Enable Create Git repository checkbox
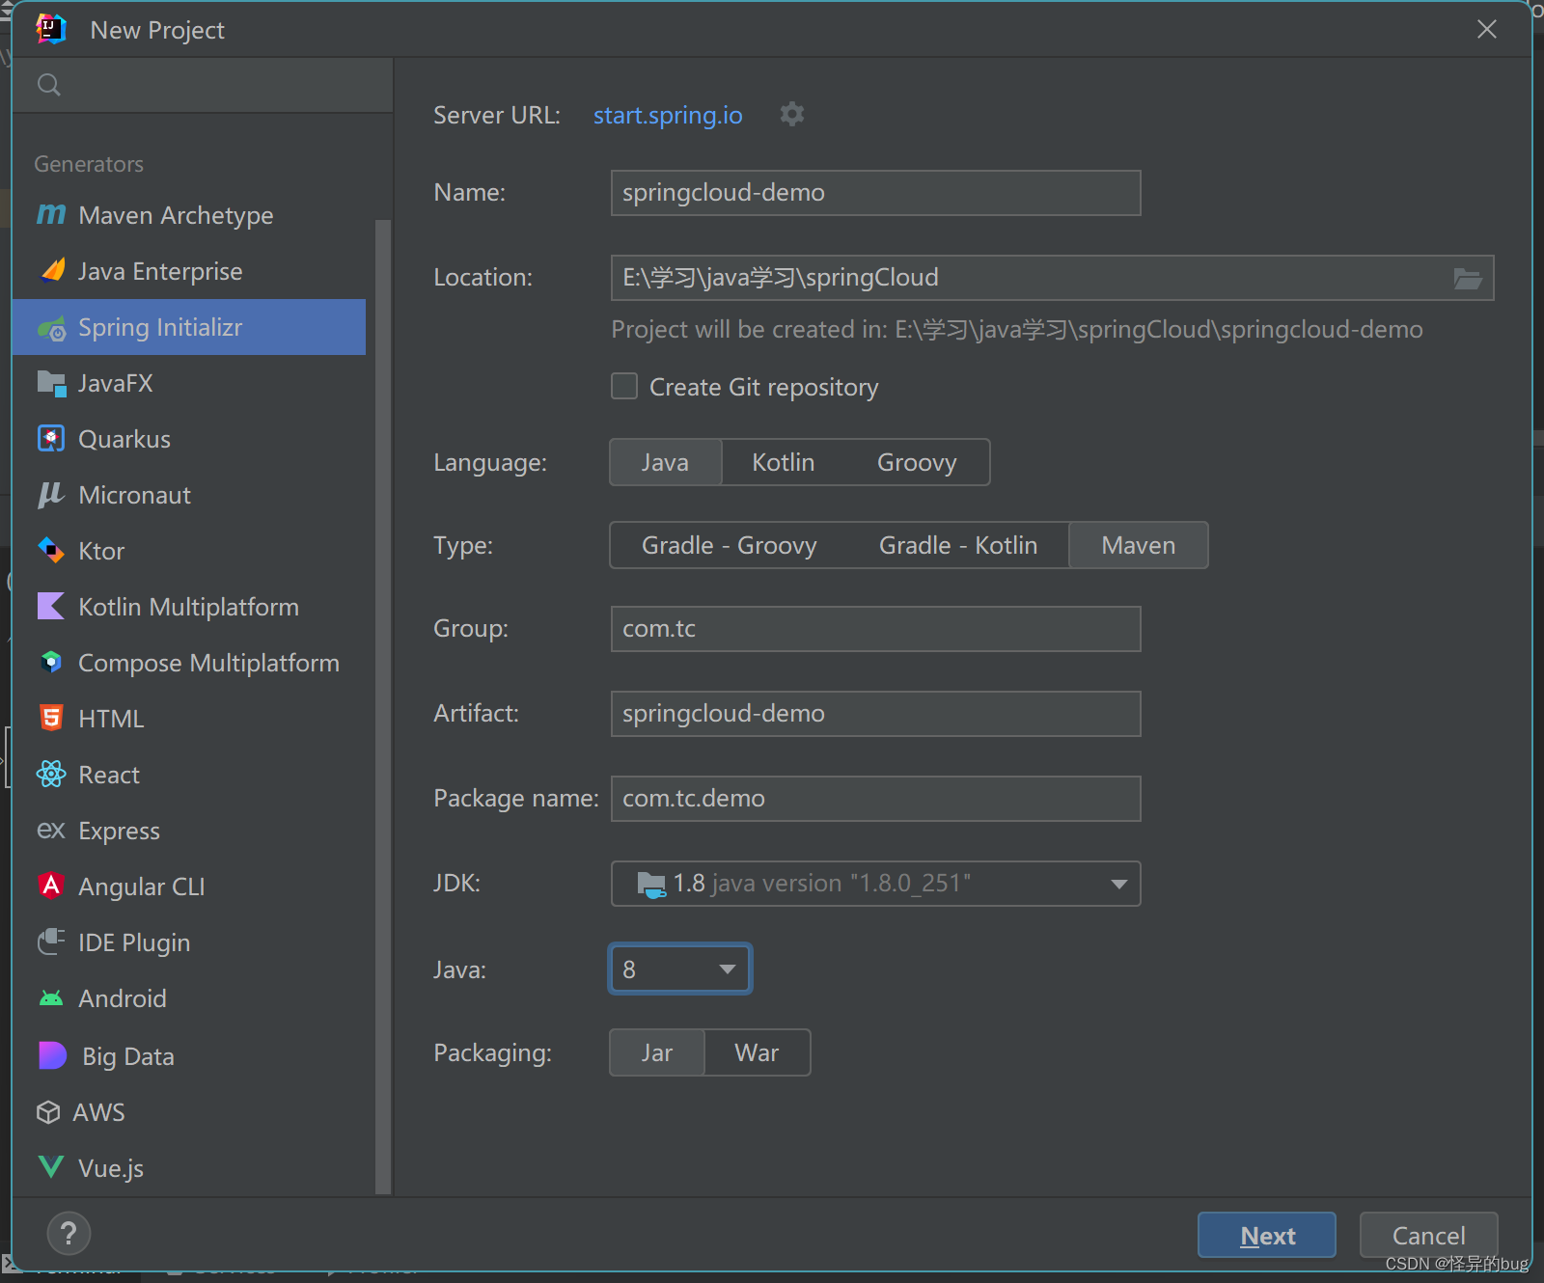This screenshot has width=1544, height=1283. [x=624, y=387]
